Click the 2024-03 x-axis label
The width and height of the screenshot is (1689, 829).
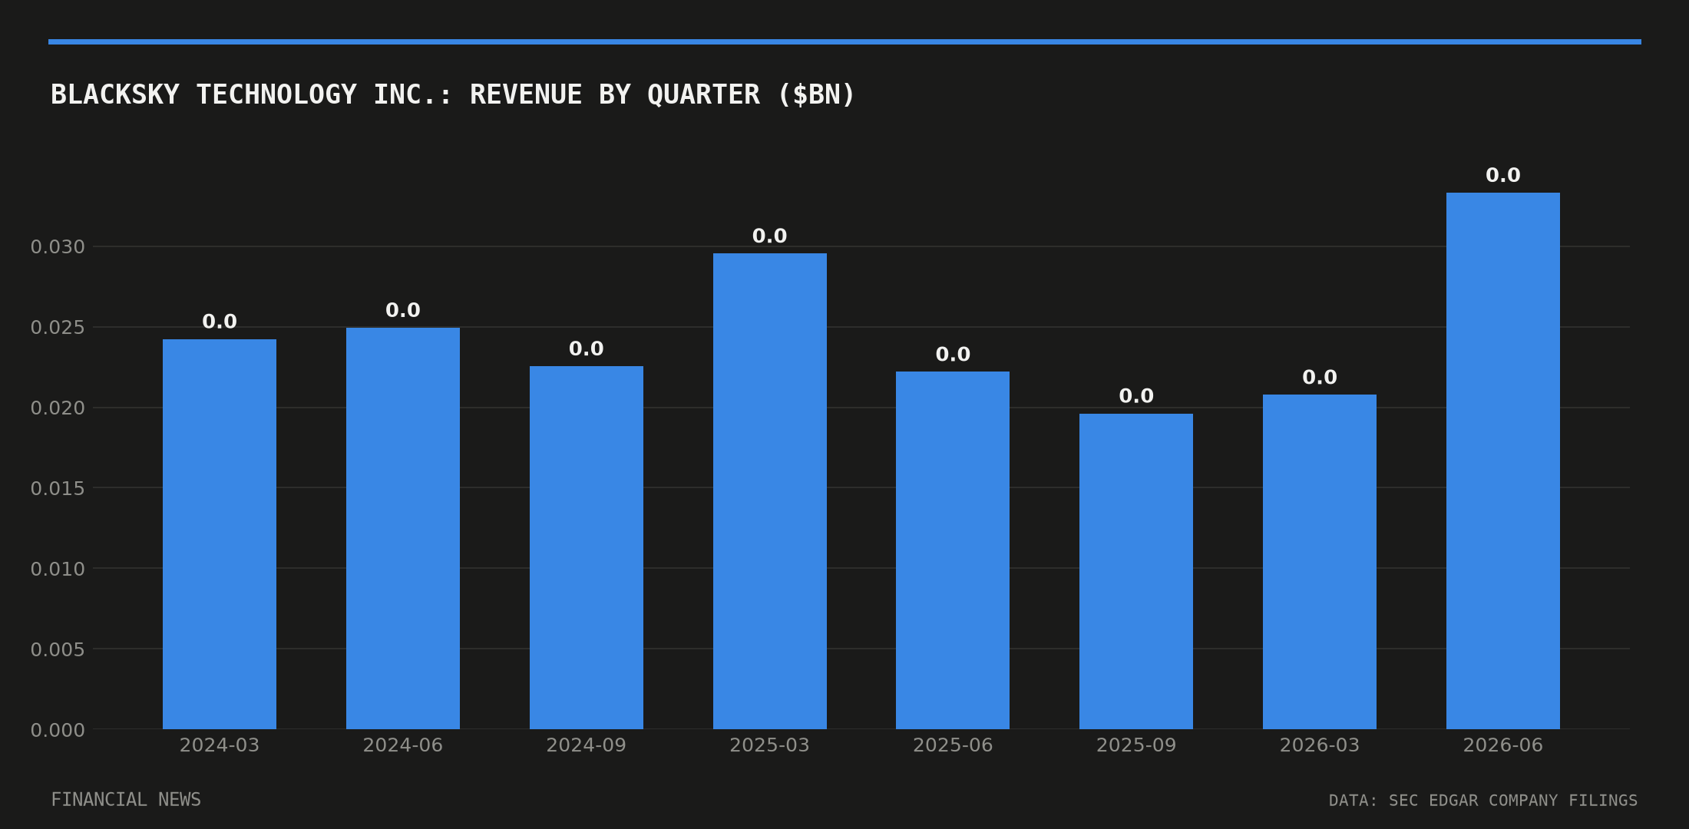(x=220, y=745)
